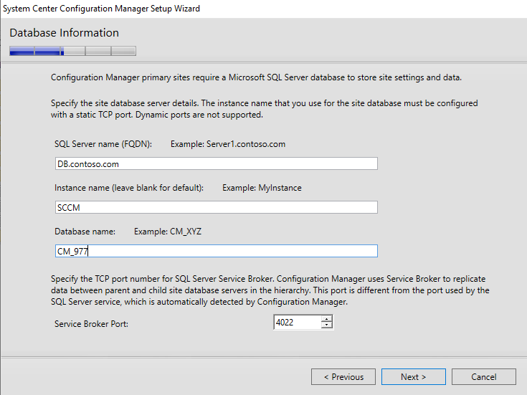Viewport: 527px width, 395px height.
Task: Click the 'Service Broker Port:' label
Action: coord(92,324)
